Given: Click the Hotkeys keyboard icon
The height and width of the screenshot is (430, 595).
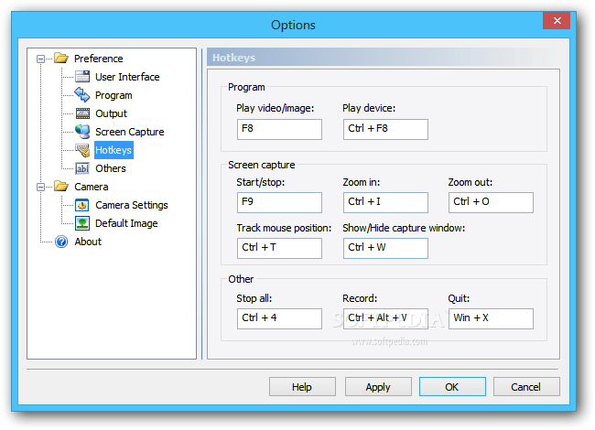Looking at the screenshot, I should pos(82,150).
